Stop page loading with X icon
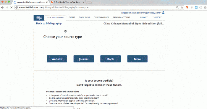This screenshot has width=207, height=109. click(12, 7)
